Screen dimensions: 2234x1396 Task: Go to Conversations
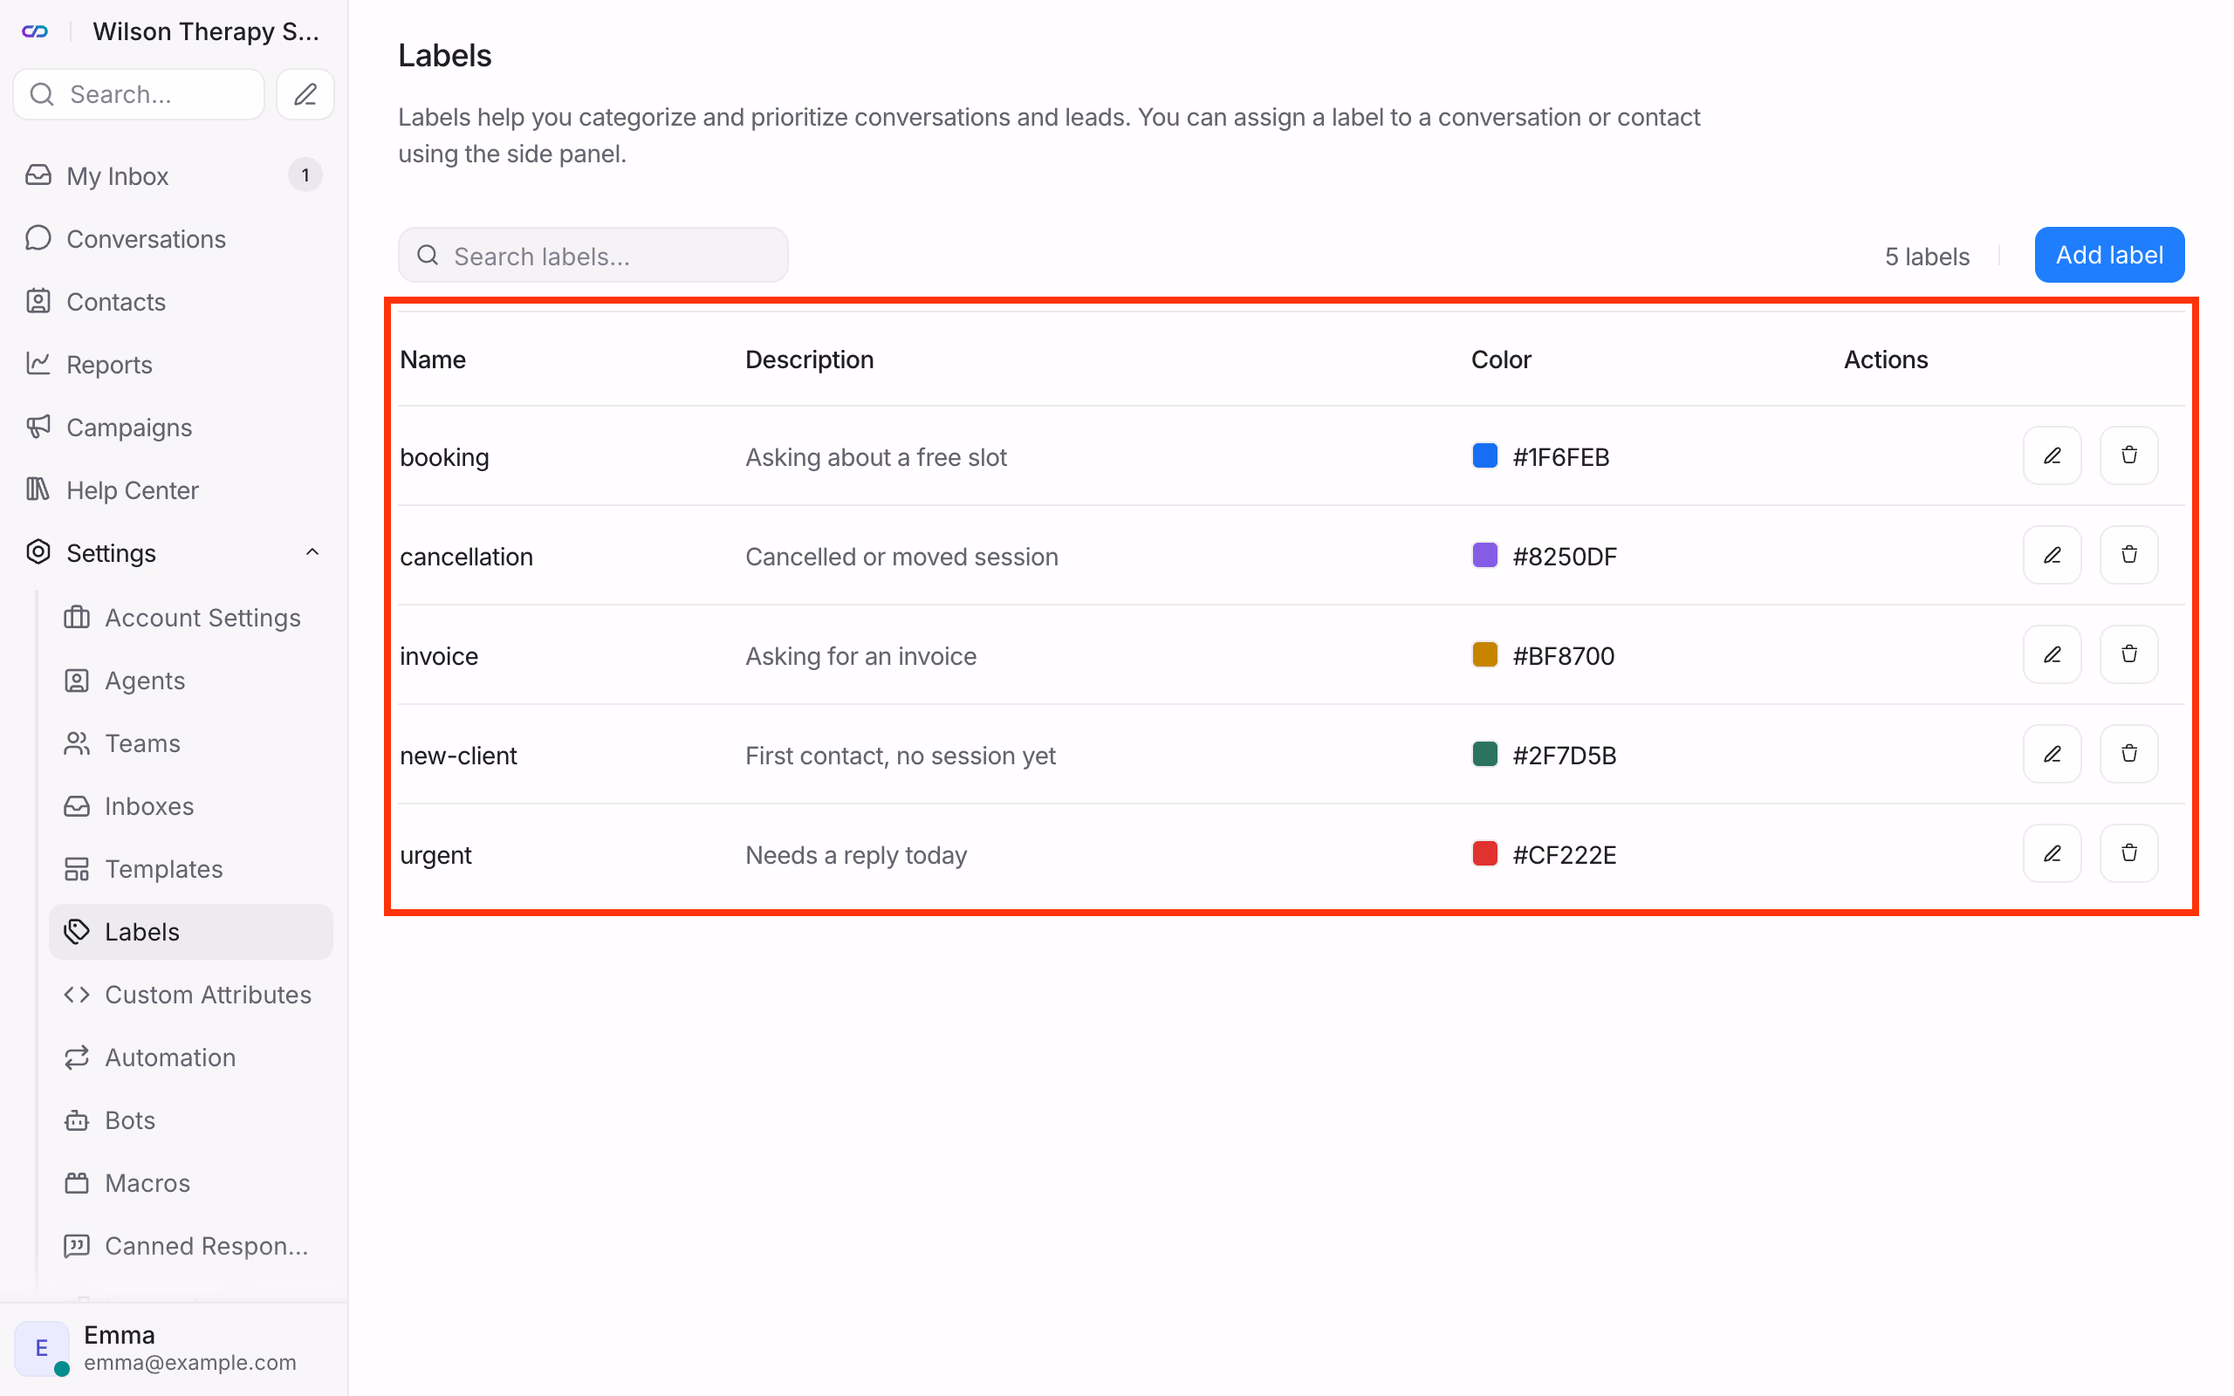[x=174, y=238]
